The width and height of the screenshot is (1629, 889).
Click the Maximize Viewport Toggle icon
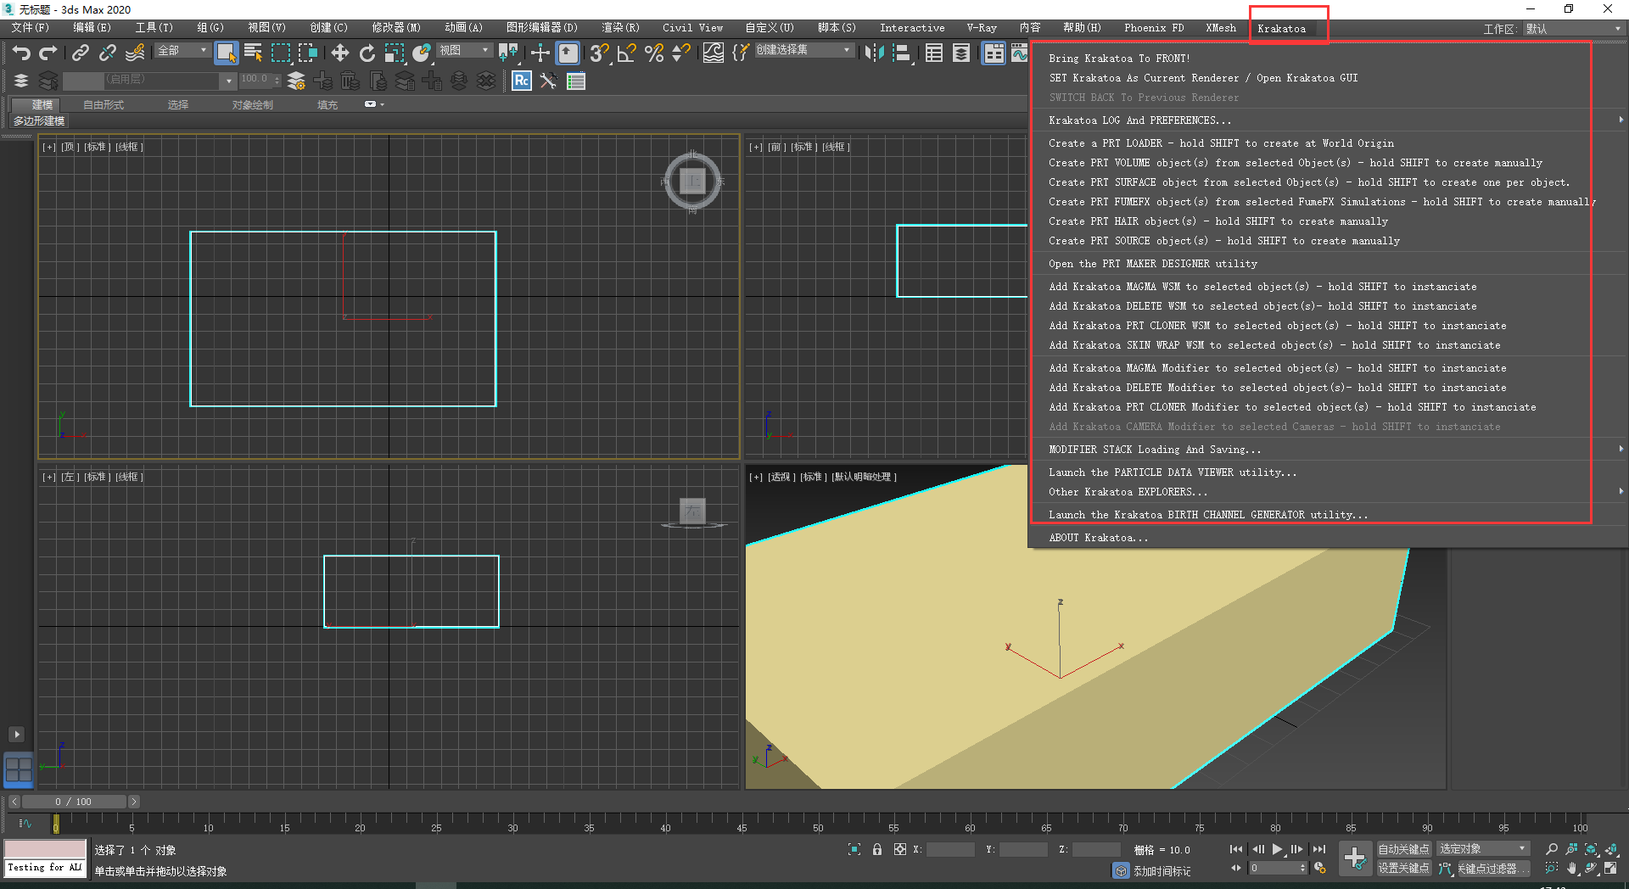click(x=1611, y=869)
